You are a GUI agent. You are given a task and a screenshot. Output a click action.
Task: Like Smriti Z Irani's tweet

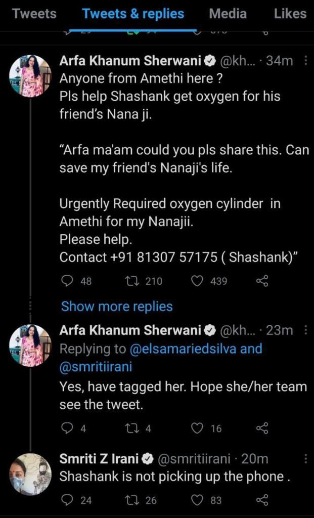197,500
